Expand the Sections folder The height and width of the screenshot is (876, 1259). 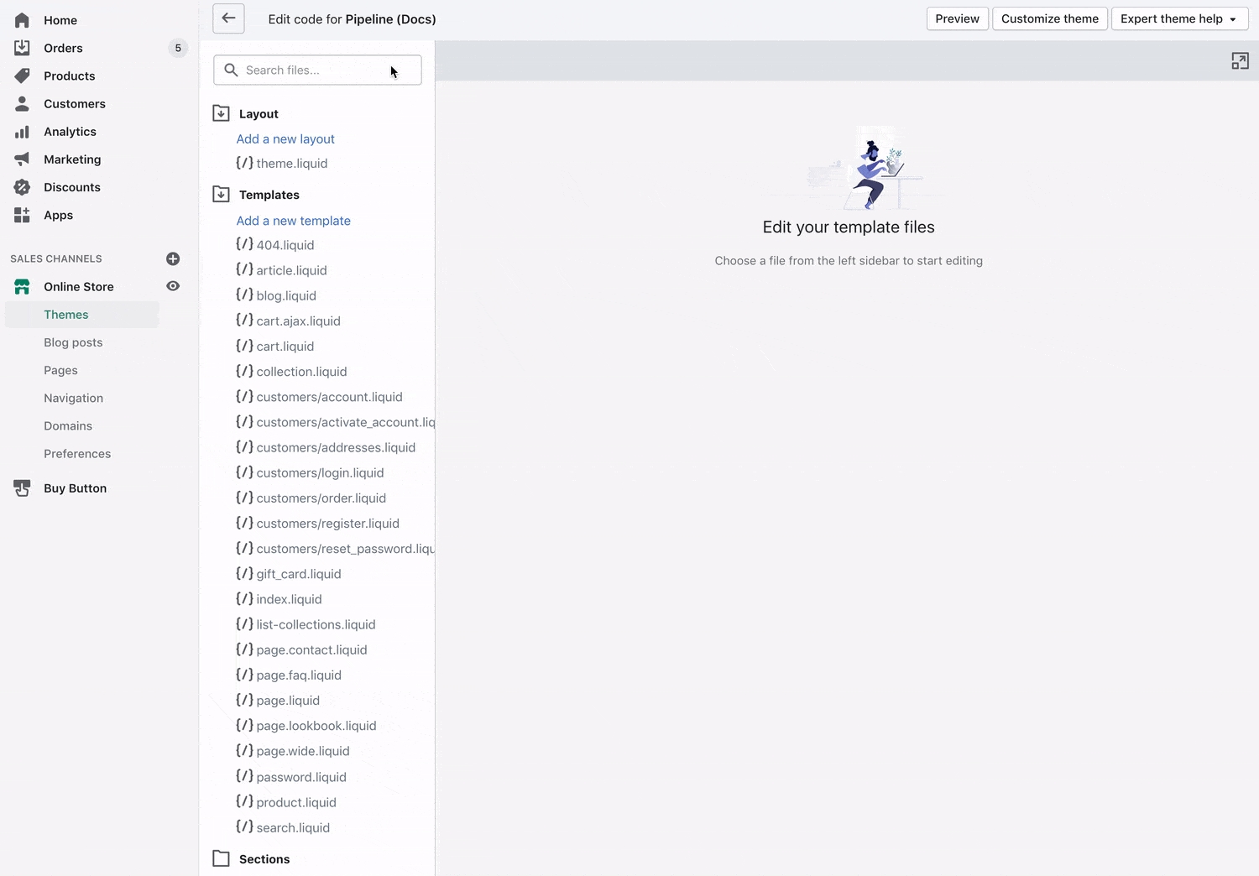[221, 858]
